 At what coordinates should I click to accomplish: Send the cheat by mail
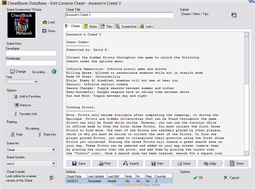click(x=184, y=163)
